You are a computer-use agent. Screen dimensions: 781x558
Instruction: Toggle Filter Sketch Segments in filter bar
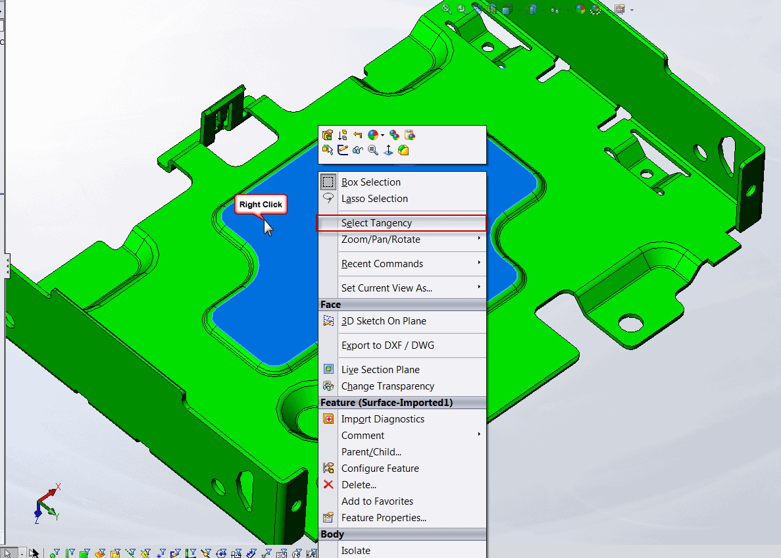click(x=176, y=553)
